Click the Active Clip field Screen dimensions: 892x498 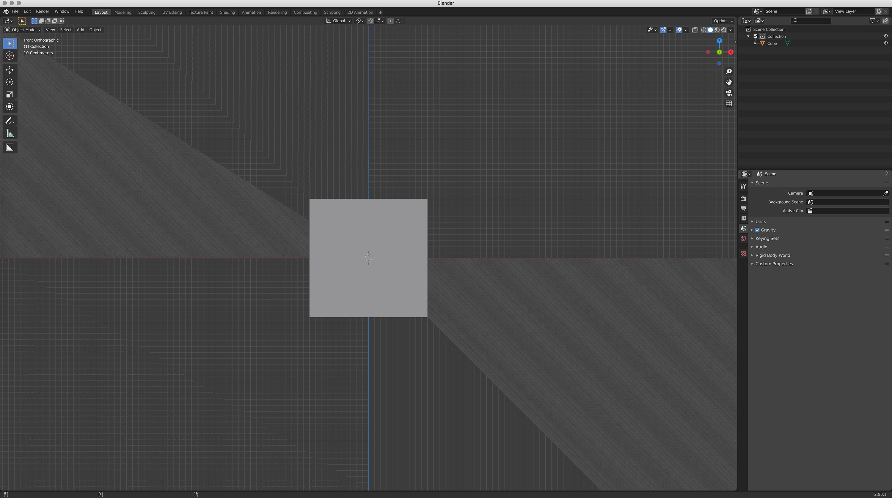[x=847, y=211]
